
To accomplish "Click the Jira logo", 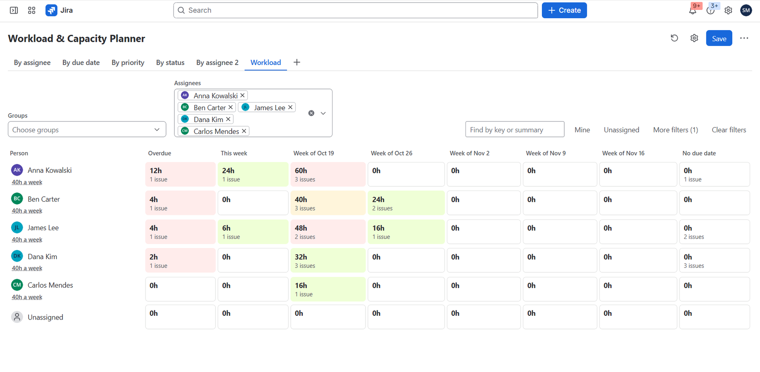I will [59, 10].
